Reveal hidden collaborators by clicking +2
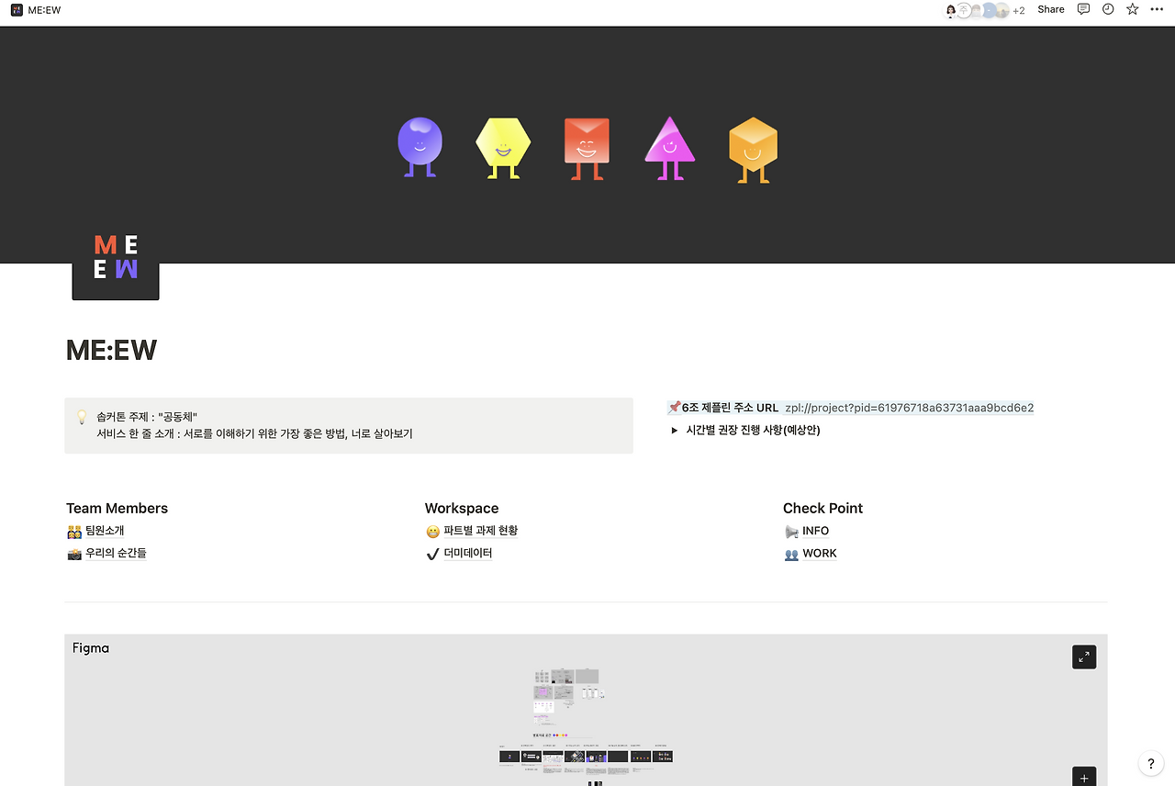The height and width of the screenshot is (786, 1175). [x=1017, y=10]
